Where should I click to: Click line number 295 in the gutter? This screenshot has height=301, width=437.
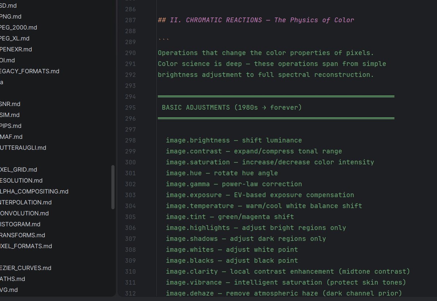coord(130,107)
